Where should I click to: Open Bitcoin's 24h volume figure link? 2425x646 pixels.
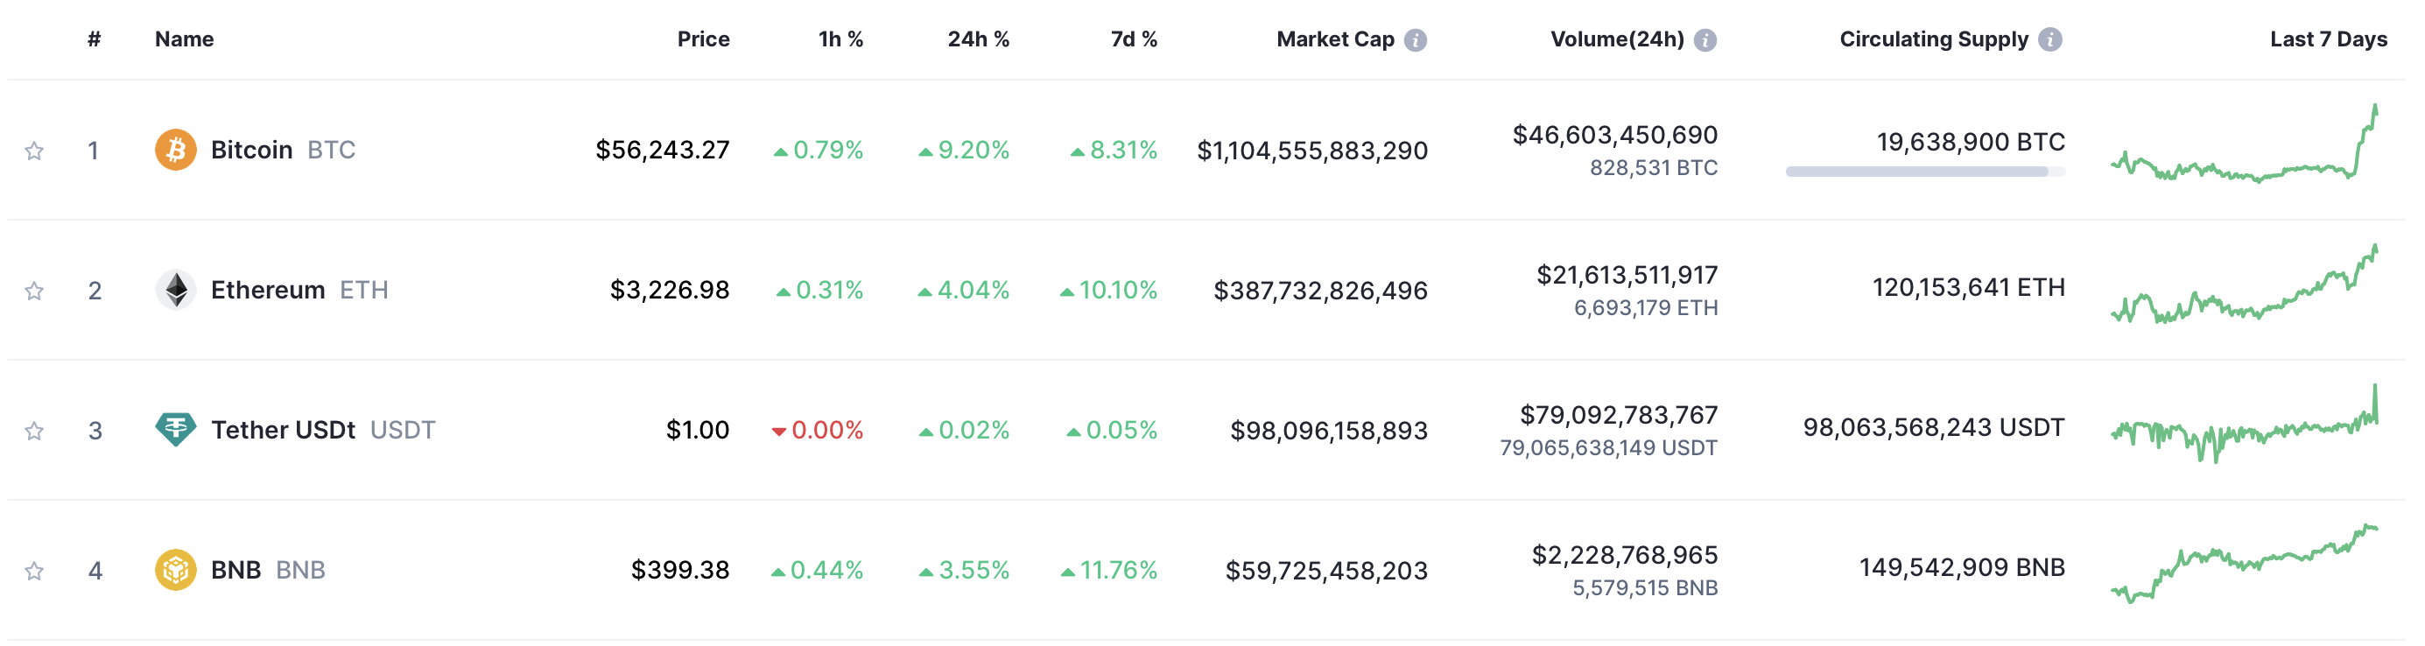(x=1614, y=136)
